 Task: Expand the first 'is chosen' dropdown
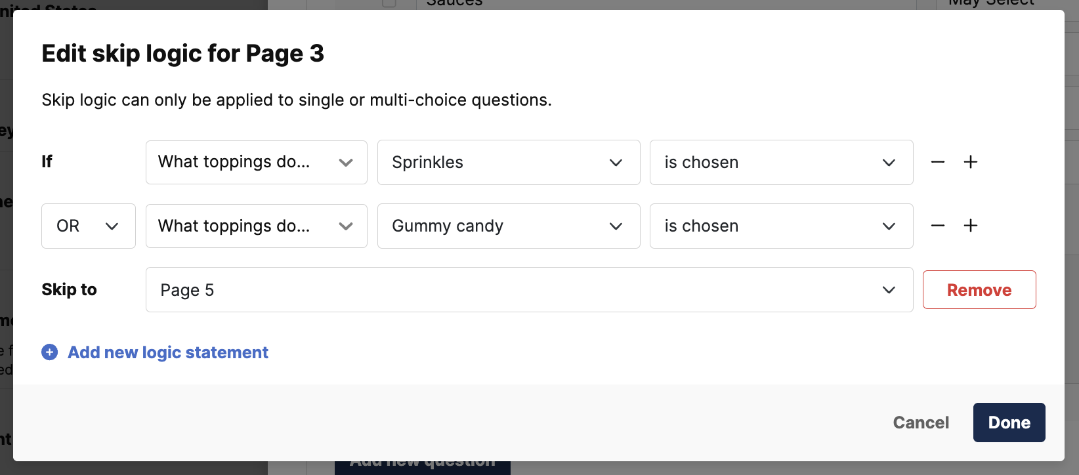tap(781, 162)
